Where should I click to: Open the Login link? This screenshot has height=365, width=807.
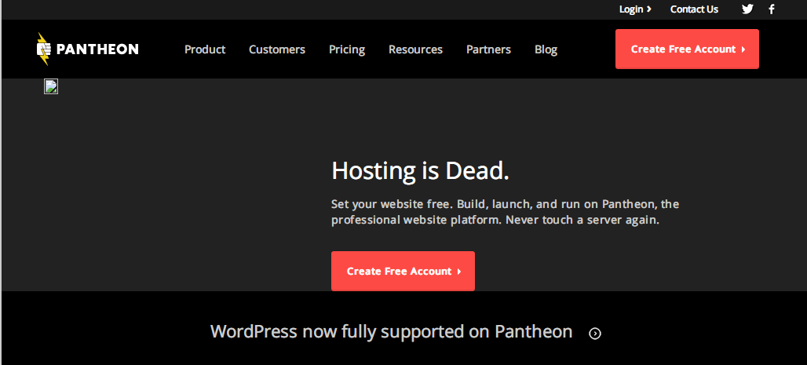pos(635,9)
